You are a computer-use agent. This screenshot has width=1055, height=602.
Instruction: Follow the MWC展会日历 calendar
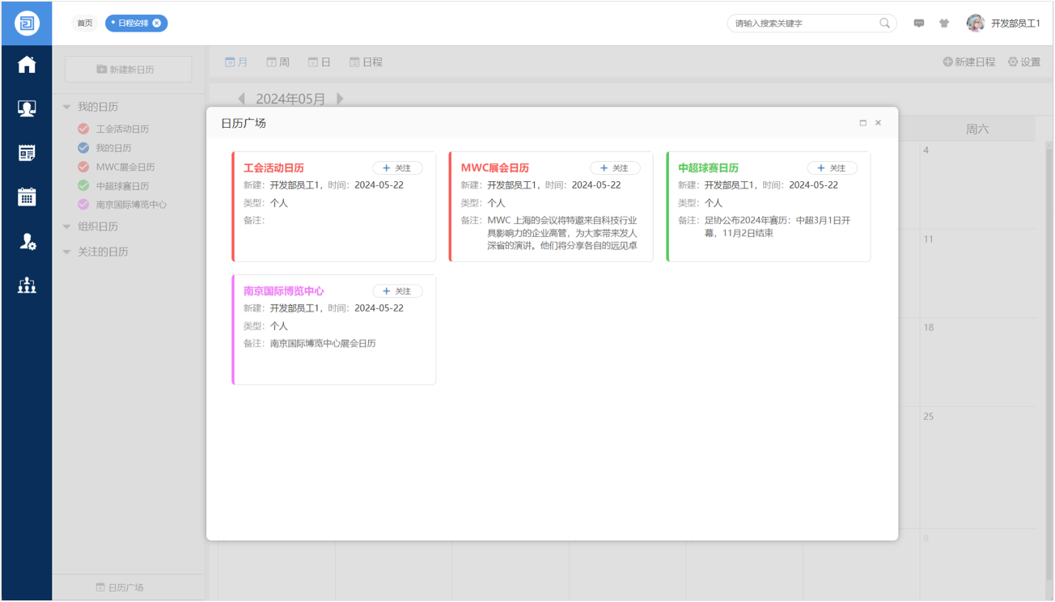tap(615, 168)
